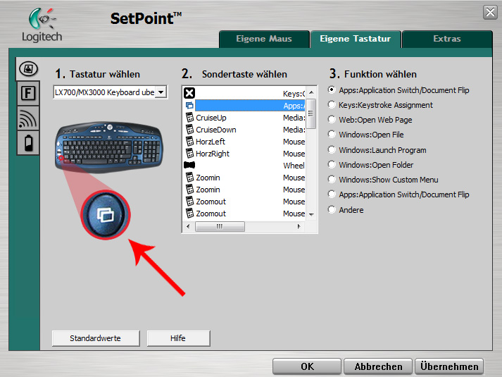Image resolution: width=502 pixels, height=377 pixels.
Task: Click the horizontal scrollbar thumb
Action: click(x=220, y=226)
